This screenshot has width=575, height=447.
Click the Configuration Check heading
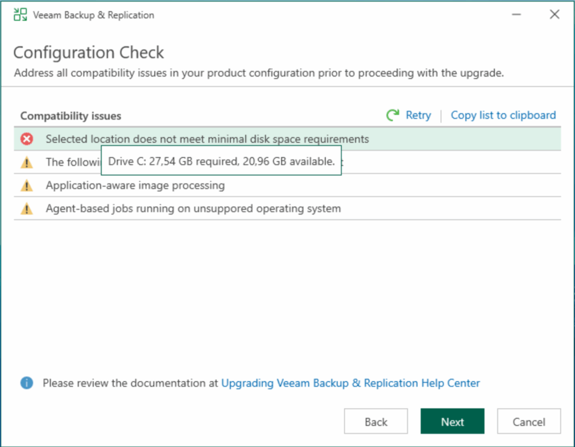[89, 53]
